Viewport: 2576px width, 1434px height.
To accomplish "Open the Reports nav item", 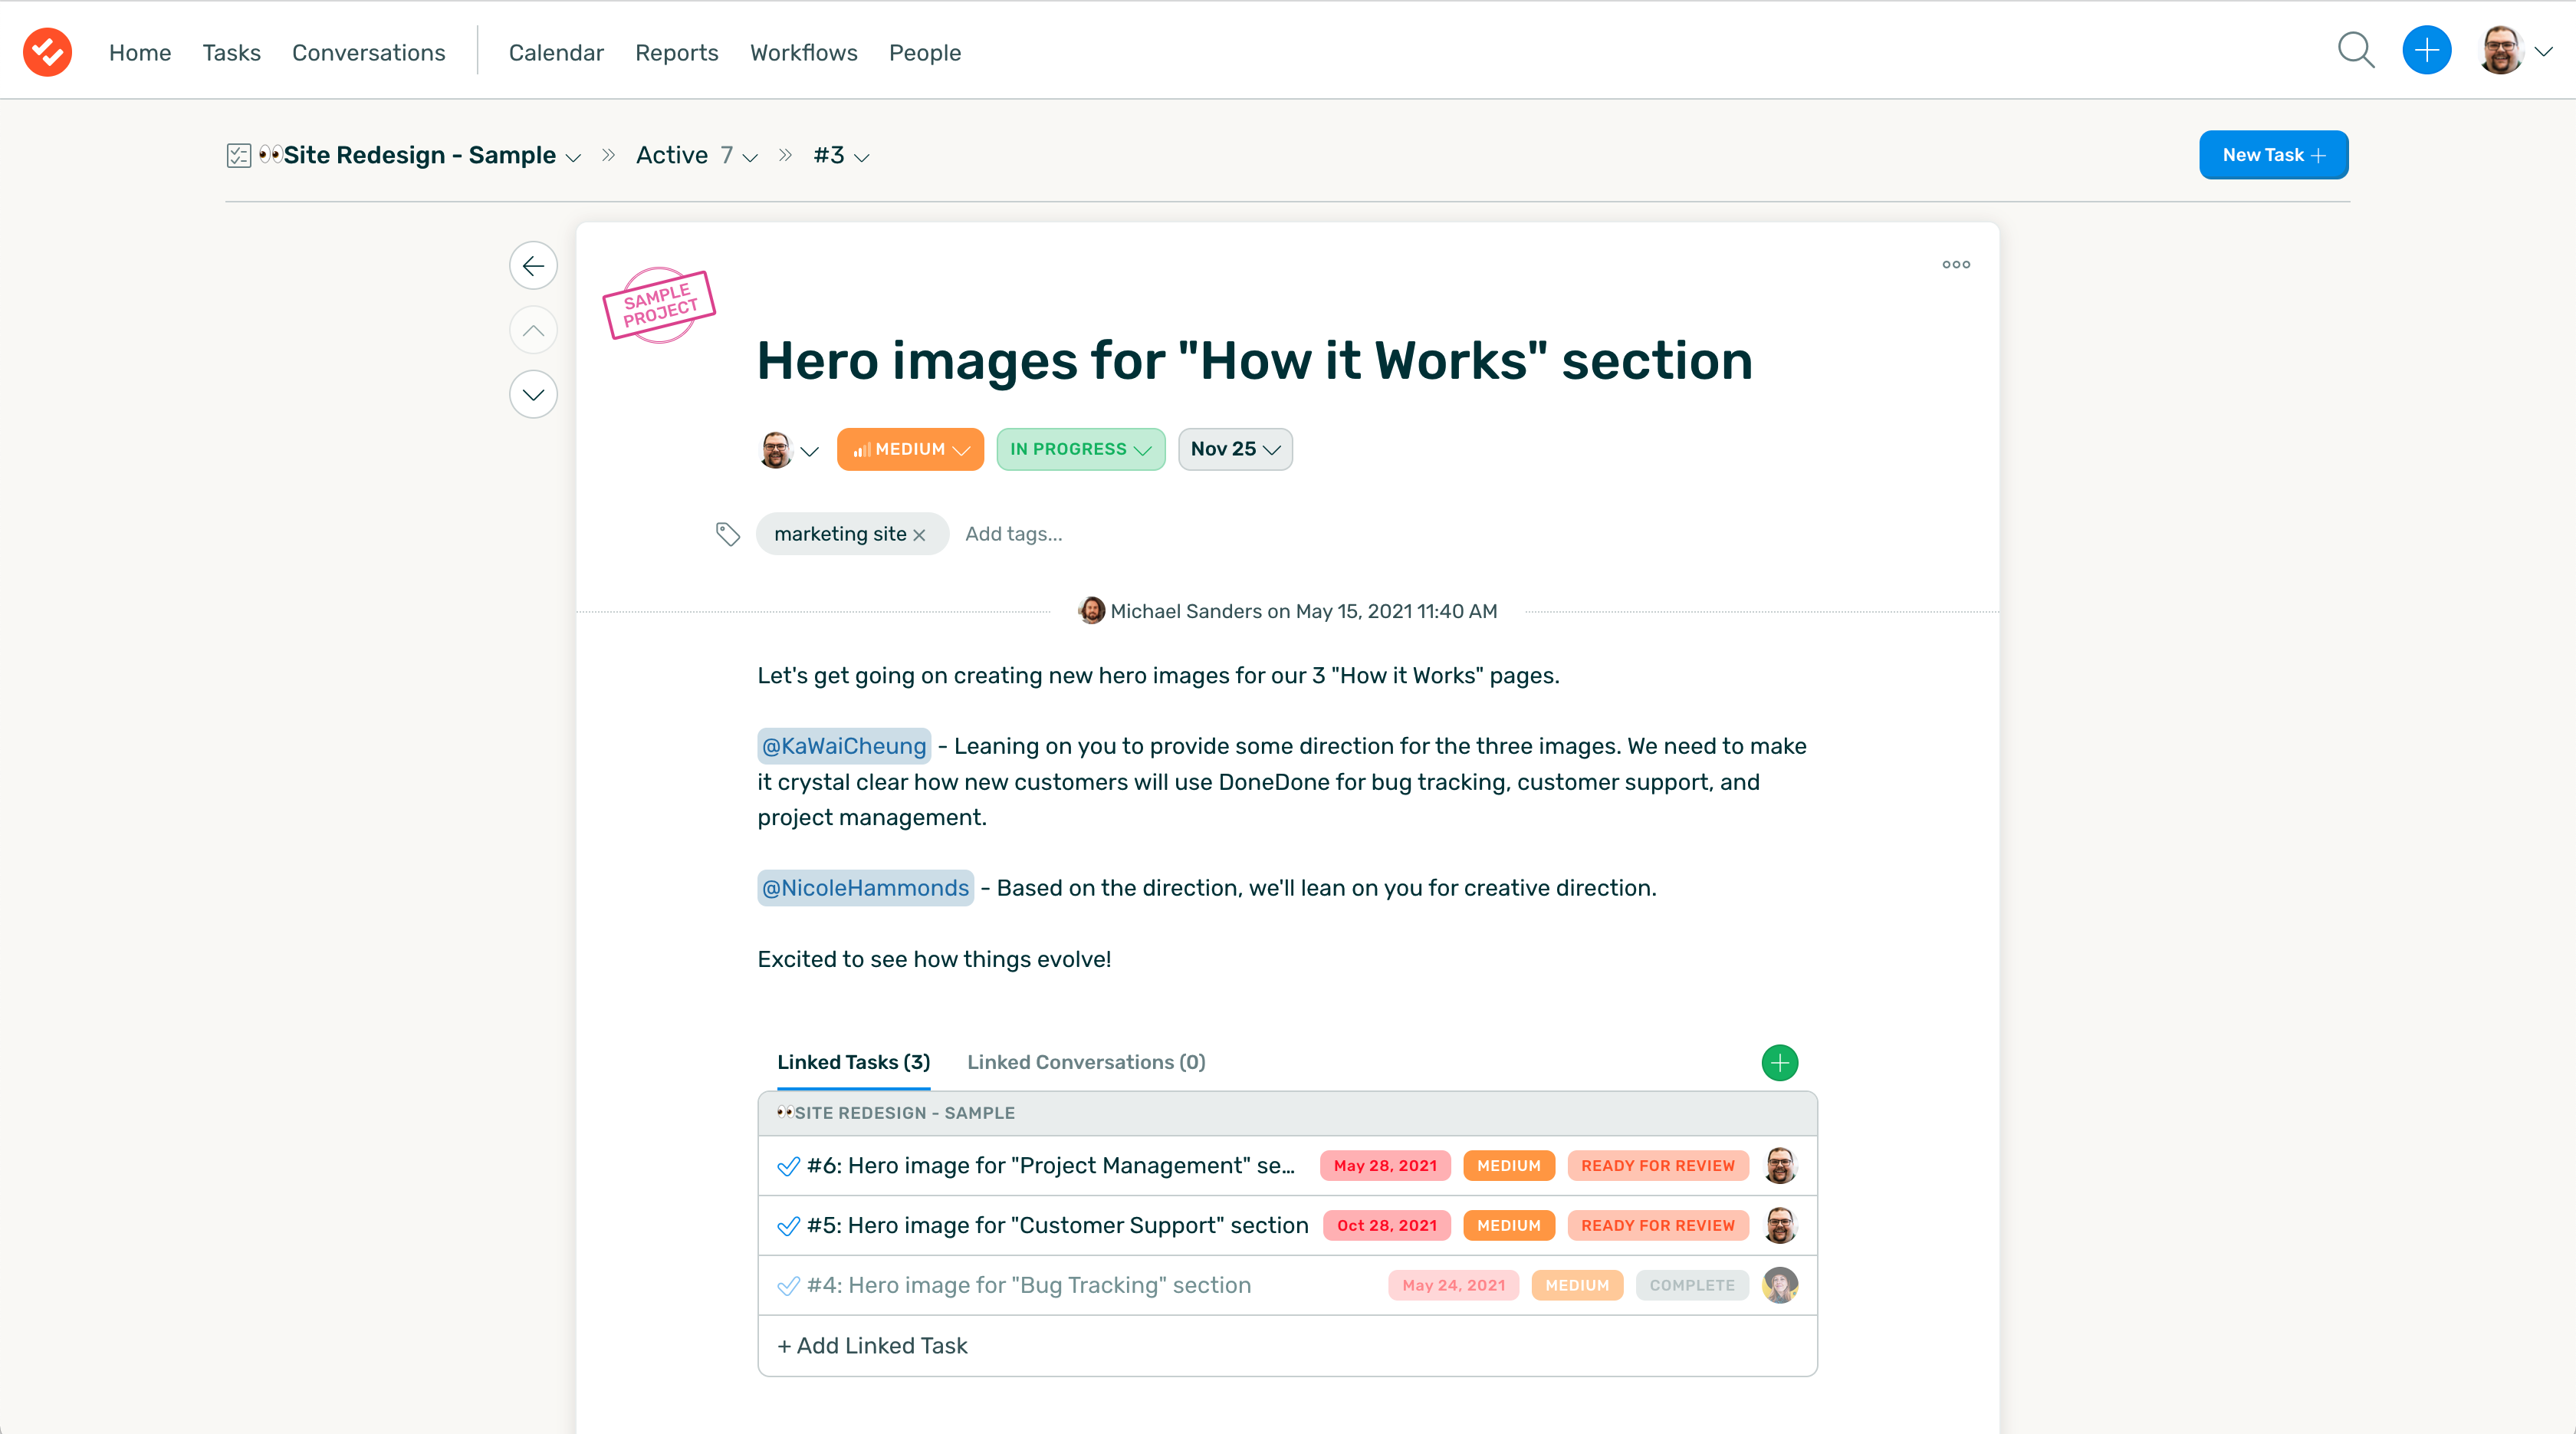I will point(676,52).
